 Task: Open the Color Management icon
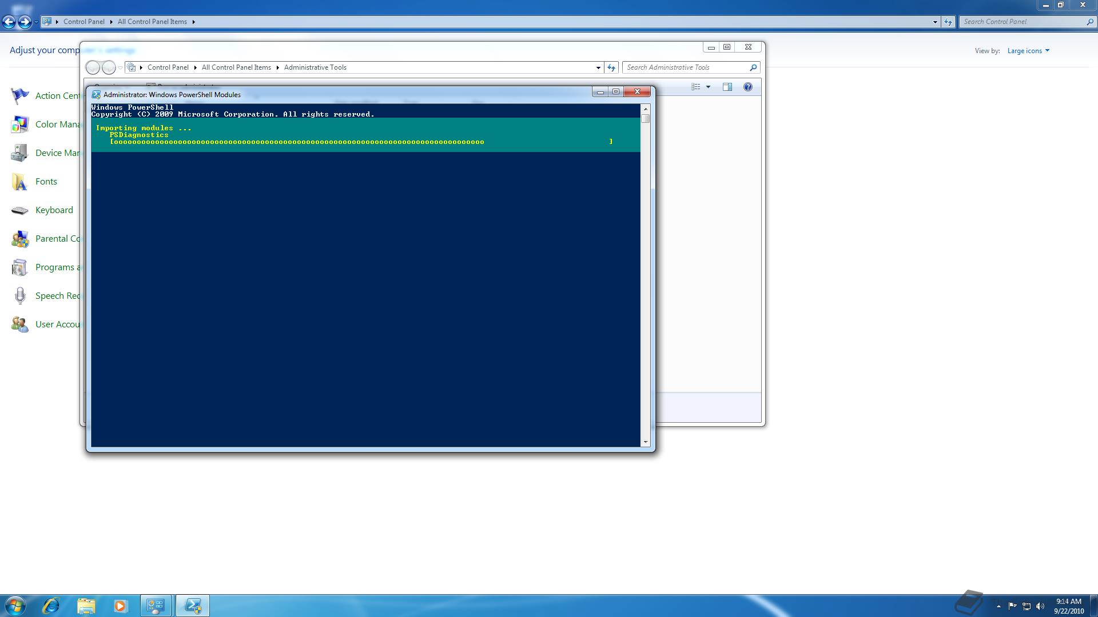click(20, 125)
